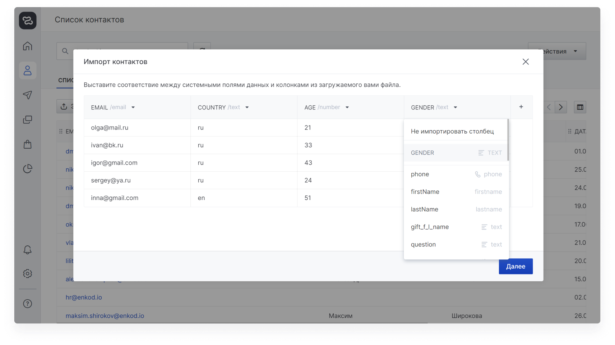Choose the phone field option
This screenshot has width=615, height=345.
pyautogui.click(x=456, y=174)
